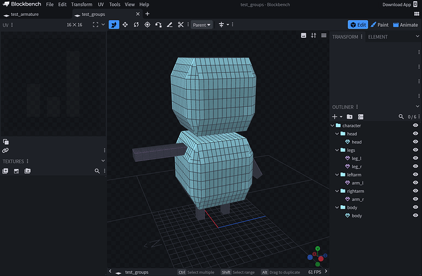Click the search icon in Textures panel

click(x=97, y=172)
